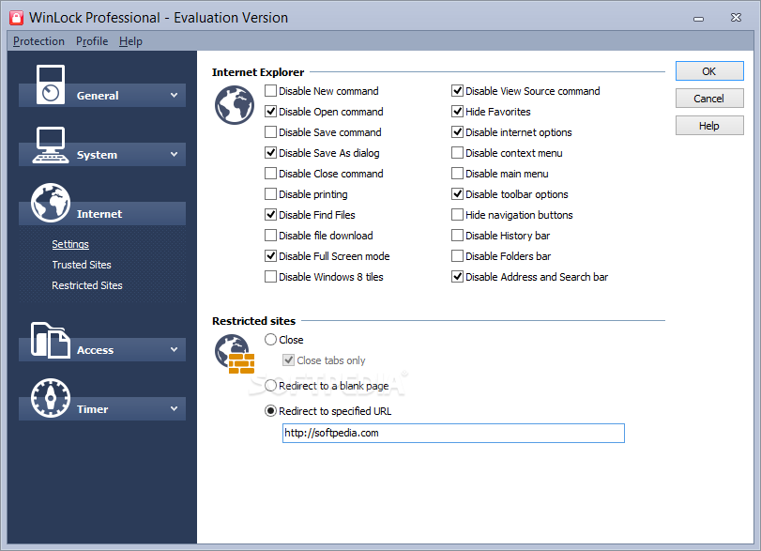
Task: Click the Cancel button
Action: [x=709, y=99]
